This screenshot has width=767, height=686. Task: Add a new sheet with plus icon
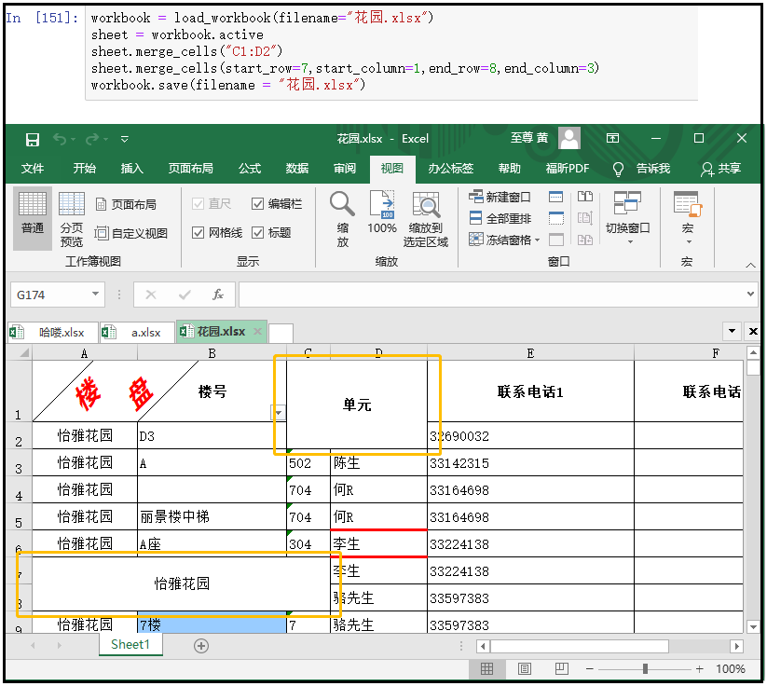click(201, 646)
